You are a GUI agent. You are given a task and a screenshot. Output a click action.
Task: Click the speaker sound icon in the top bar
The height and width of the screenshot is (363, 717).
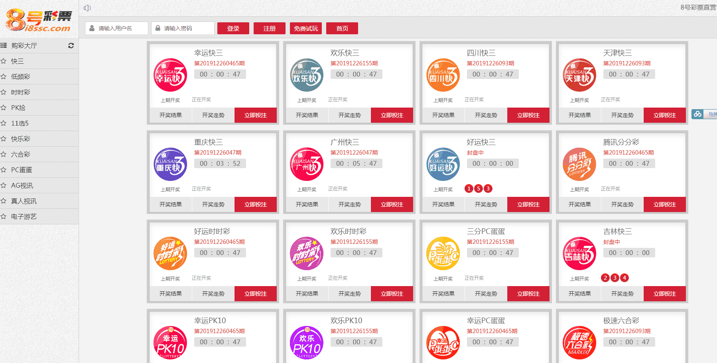click(x=87, y=8)
